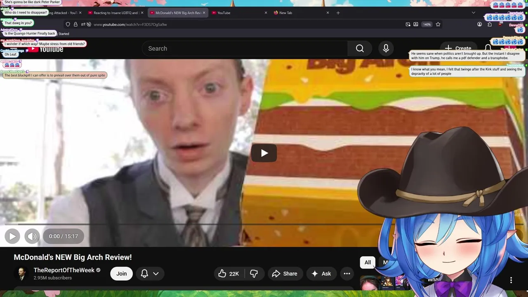Click the 0:00 / 15:17 time display

coord(63,236)
